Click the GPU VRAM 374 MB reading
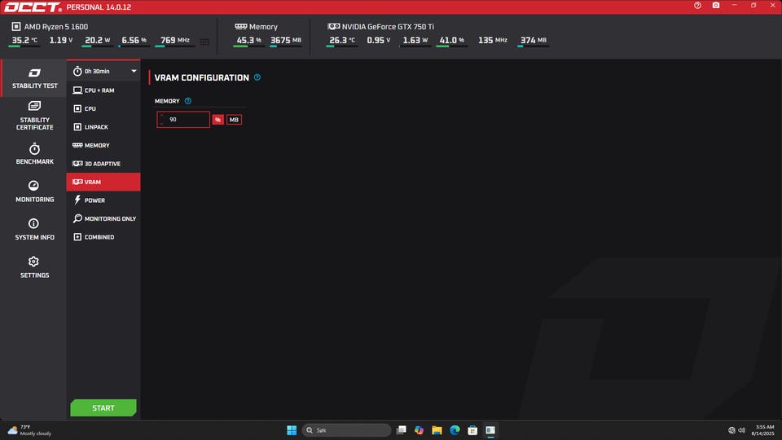Viewport: 782px width, 440px height. 533,41
